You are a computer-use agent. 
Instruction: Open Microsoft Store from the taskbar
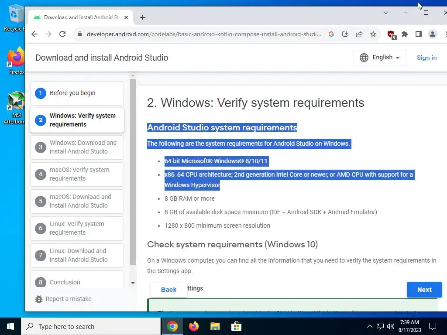(x=236, y=326)
